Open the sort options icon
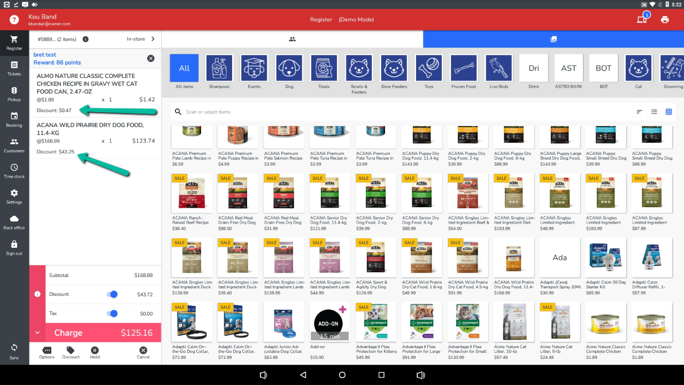Screen dimensions: 684x385 pos(639,112)
